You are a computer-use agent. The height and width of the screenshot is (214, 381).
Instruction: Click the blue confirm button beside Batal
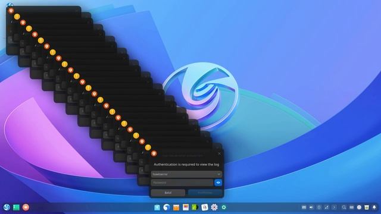coord(205,193)
